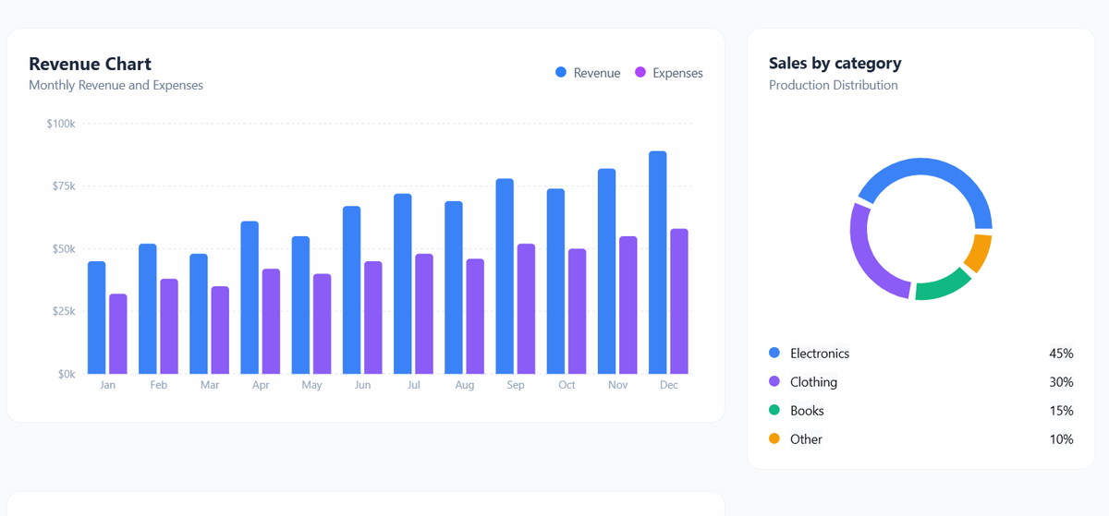This screenshot has height=516, width=1109.
Task: Select the June expenses bar
Action: (372, 318)
